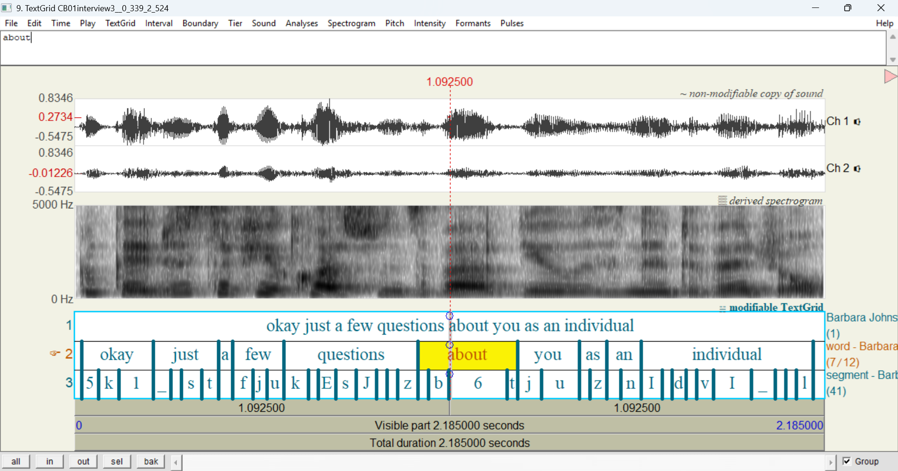Open the TextGrid menu
Viewport: 898px width, 471px height.
(x=120, y=23)
